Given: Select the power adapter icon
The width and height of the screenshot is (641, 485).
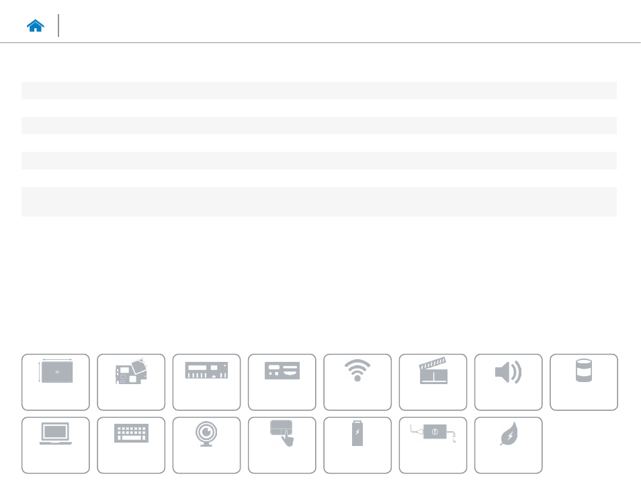Looking at the screenshot, I should 433,433.
